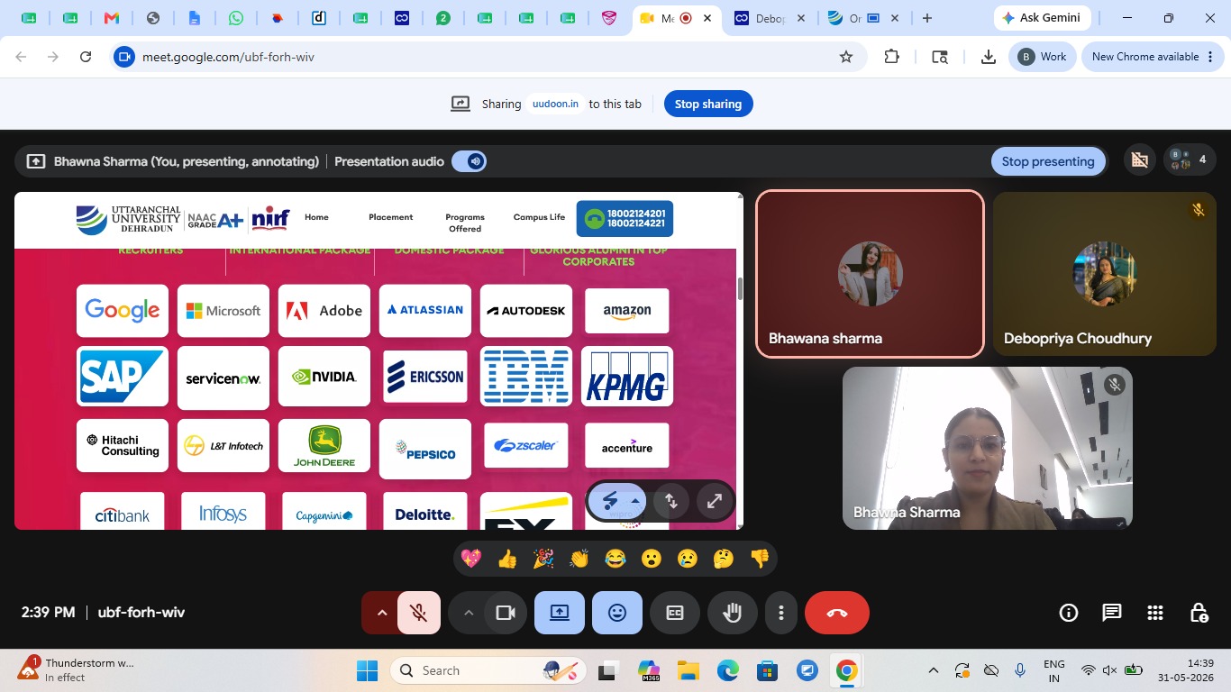
Task: Open Chrome downloads icon
Action: tap(989, 57)
